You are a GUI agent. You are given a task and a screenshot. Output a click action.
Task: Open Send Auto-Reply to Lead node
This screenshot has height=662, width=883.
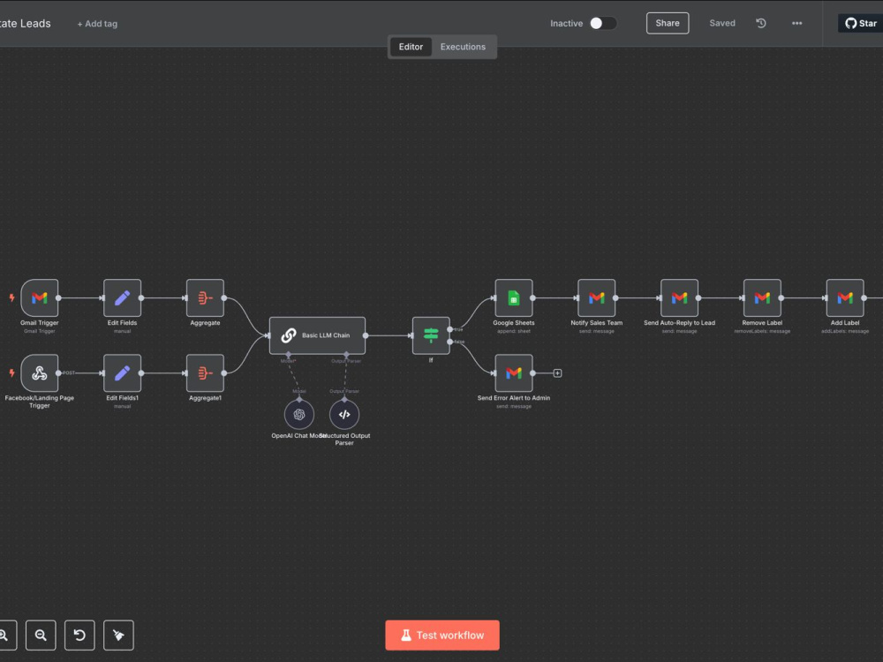click(679, 297)
